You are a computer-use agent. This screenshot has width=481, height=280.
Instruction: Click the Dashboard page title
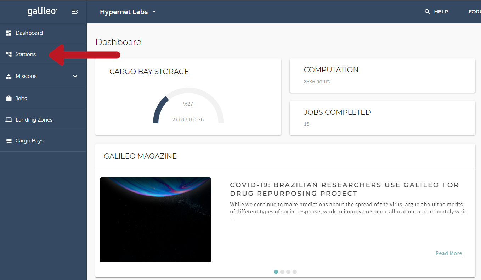(119, 42)
